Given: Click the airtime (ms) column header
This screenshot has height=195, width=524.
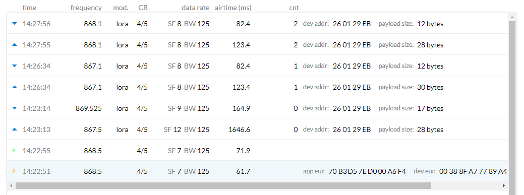Looking at the screenshot, I should pos(233,8).
